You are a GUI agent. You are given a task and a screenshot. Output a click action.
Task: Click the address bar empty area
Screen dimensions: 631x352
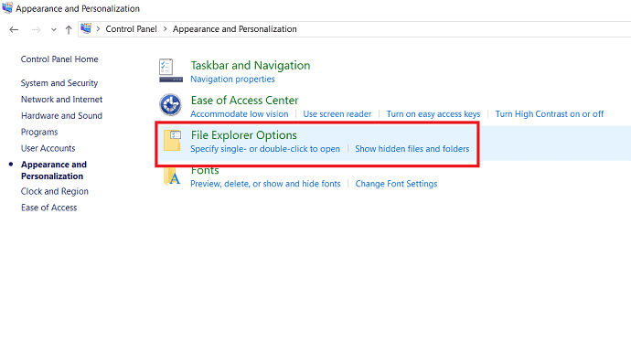pos(463,29)
